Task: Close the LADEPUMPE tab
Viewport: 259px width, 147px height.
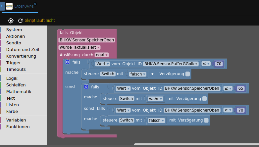Action: click(x=35, y=4)
